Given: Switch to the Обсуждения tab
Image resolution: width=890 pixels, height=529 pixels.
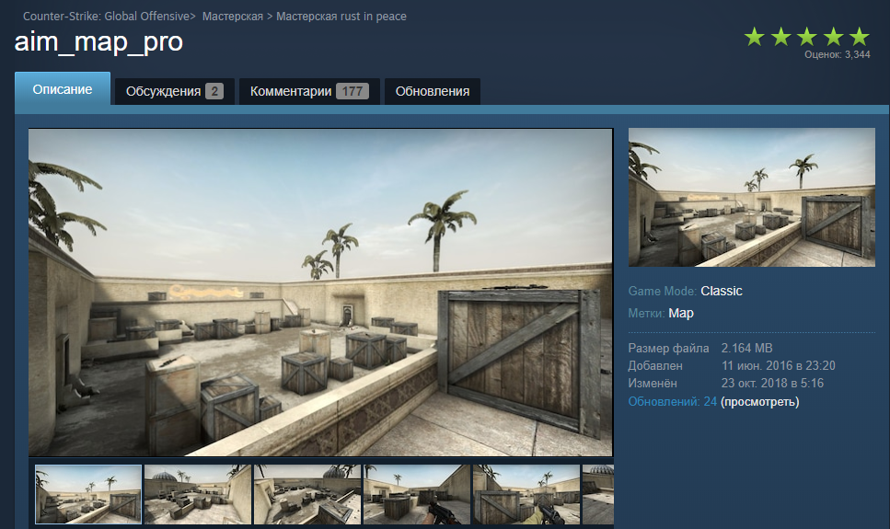Looking at the screenshot, I should pos(174,91).
